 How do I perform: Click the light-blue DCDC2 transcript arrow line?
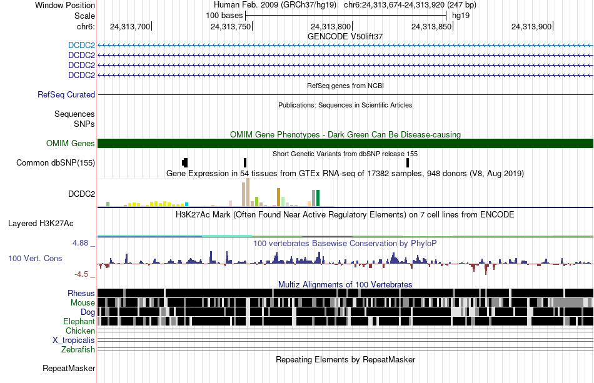pyautogui.click(x=346, y=46)
